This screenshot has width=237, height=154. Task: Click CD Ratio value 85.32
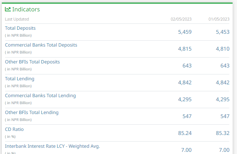222,133
